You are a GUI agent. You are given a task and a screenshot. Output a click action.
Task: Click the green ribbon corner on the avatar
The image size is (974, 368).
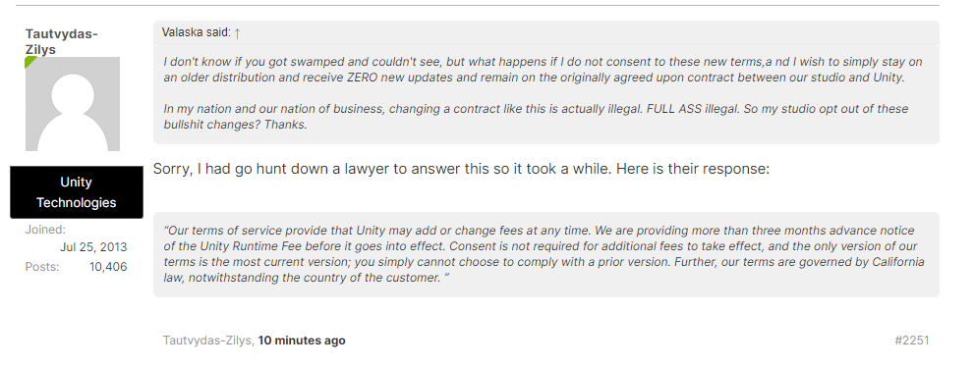(x=30, y=62)
